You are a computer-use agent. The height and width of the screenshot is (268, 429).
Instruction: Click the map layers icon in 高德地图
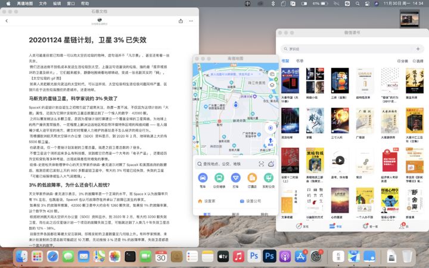pos(272,85)
